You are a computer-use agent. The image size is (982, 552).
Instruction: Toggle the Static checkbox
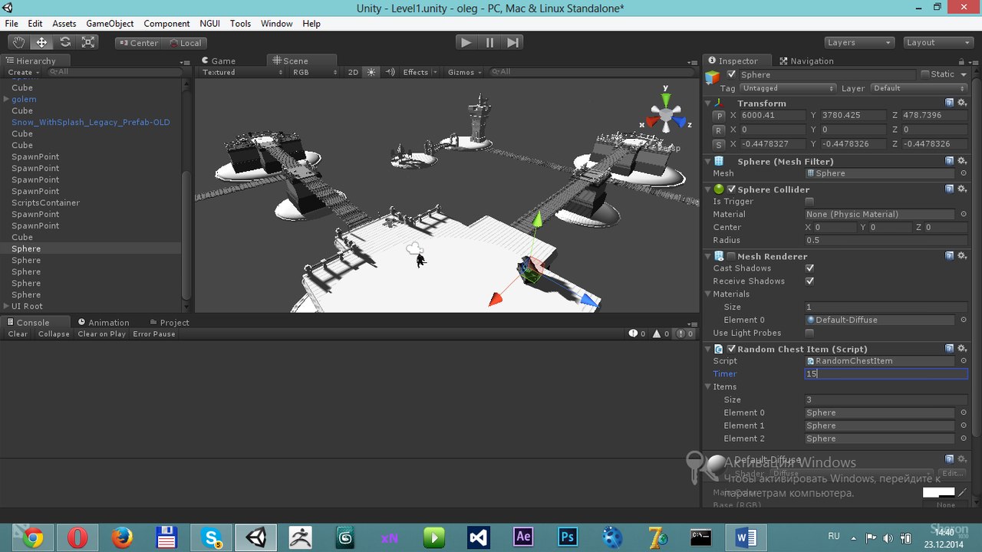coord(925,74)
